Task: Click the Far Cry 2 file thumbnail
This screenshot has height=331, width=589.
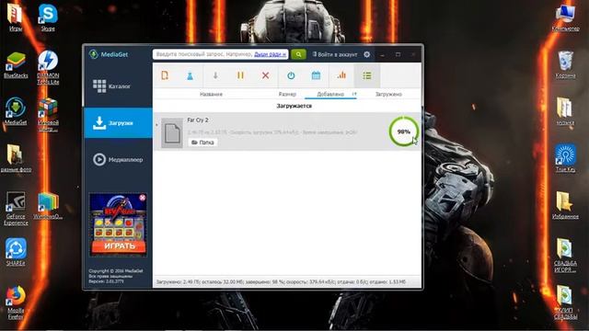Action: click(172, 132)
